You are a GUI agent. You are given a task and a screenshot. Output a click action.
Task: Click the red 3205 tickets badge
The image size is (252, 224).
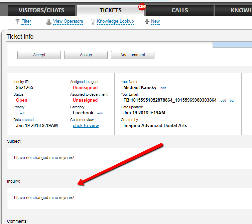click(142, 7)
